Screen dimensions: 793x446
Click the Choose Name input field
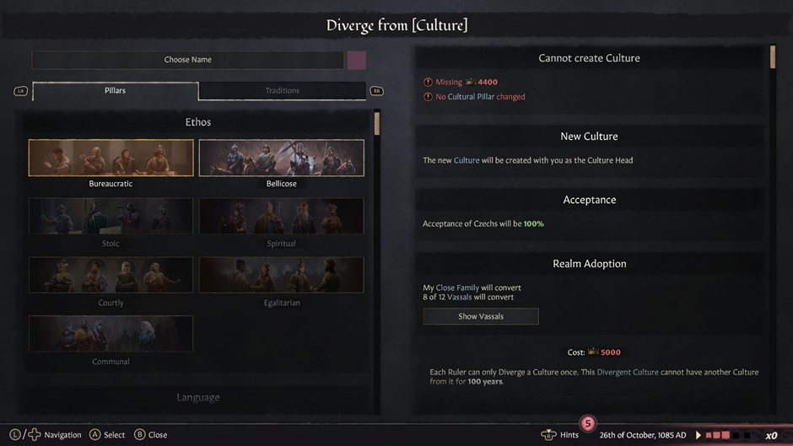(x=187, y=60)
